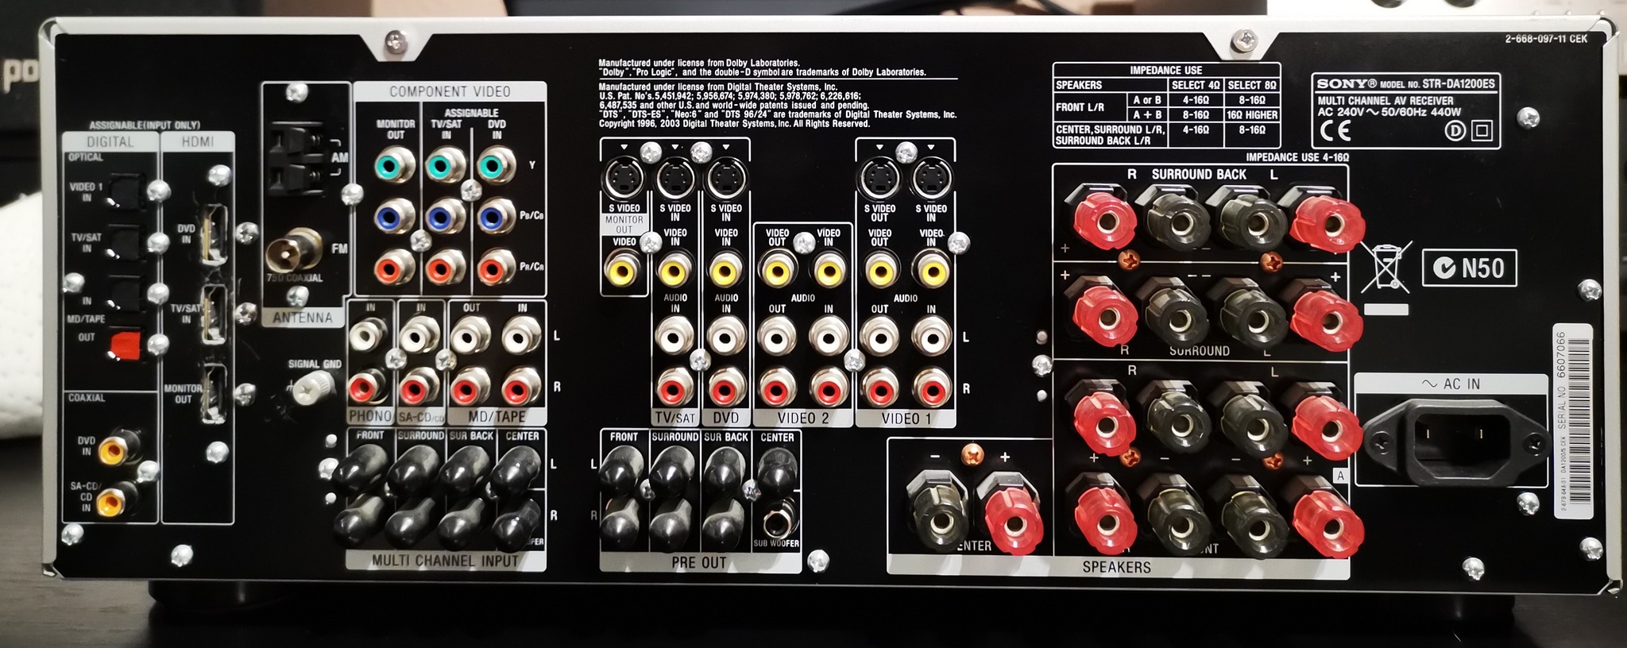This screenshot has width=1627, height=648.
Task: Click the DIGITAL section header
Action: 110,141
